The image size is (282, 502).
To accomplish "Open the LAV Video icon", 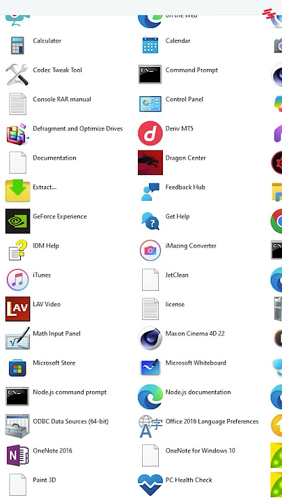I will pyautogui.click(x=17, y=309).
